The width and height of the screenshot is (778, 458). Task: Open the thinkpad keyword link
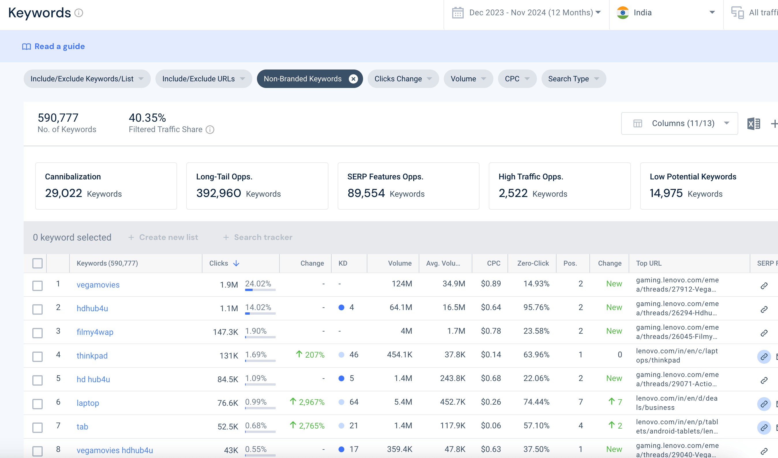pos(92,355)
